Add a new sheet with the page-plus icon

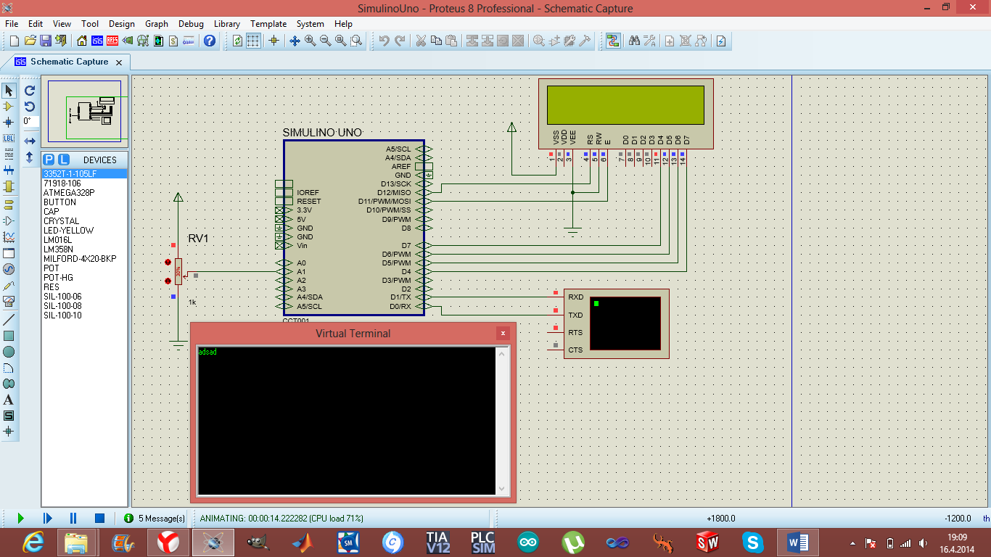[x=670, y=41]
